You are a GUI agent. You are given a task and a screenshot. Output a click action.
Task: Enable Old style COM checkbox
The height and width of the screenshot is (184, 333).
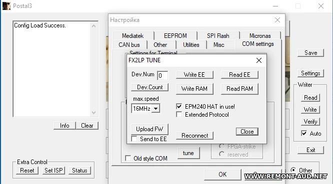[x=128, y=158]
